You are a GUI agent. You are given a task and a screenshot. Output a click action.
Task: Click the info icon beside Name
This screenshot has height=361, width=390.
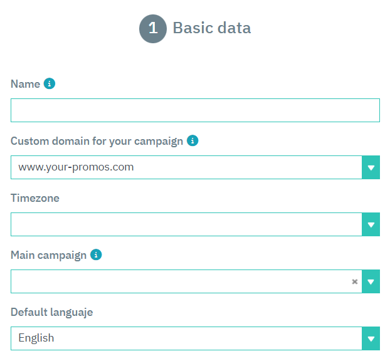pos(50,83)
